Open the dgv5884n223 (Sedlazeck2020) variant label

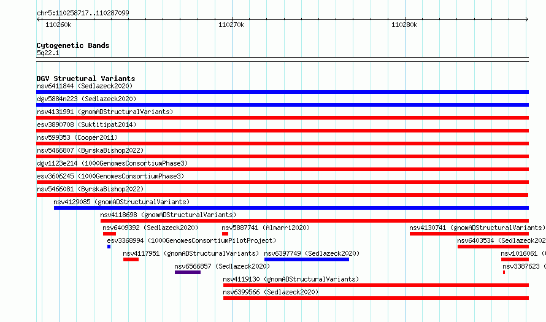click(87, 99)
